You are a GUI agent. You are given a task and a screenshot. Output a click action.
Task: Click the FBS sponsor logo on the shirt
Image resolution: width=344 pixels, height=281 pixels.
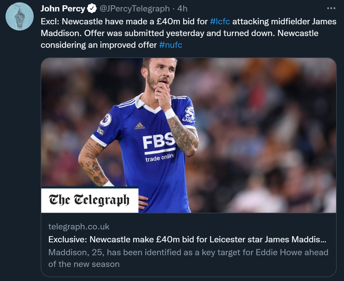159,142
